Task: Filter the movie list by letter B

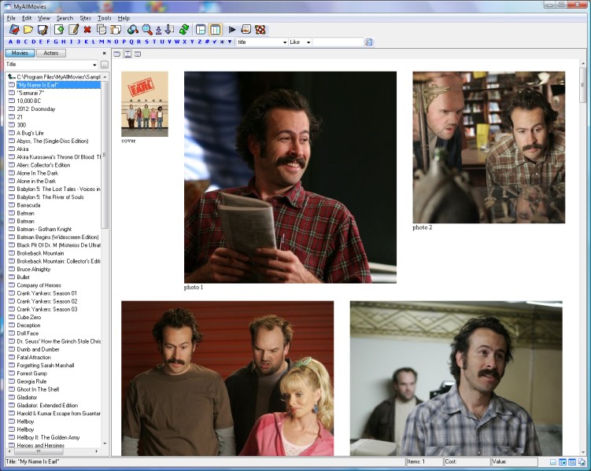Action: [18, 42]
